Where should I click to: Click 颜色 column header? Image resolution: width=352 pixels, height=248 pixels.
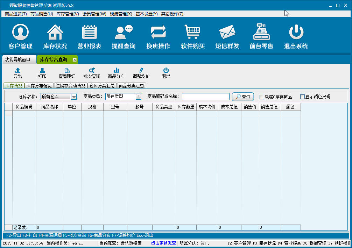click(290, 107)
